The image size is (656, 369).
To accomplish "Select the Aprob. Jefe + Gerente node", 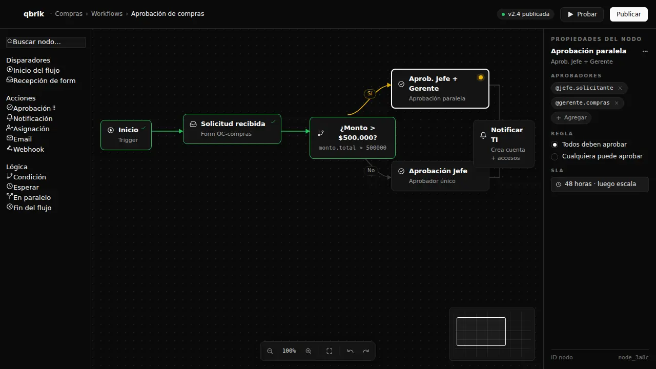I will point(440,89).
